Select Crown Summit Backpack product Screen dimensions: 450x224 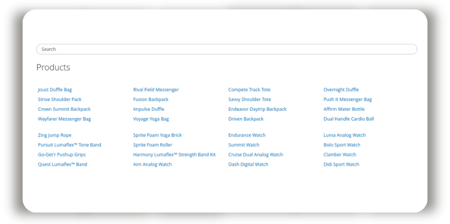pyautogui.click(x=64, y=109)
